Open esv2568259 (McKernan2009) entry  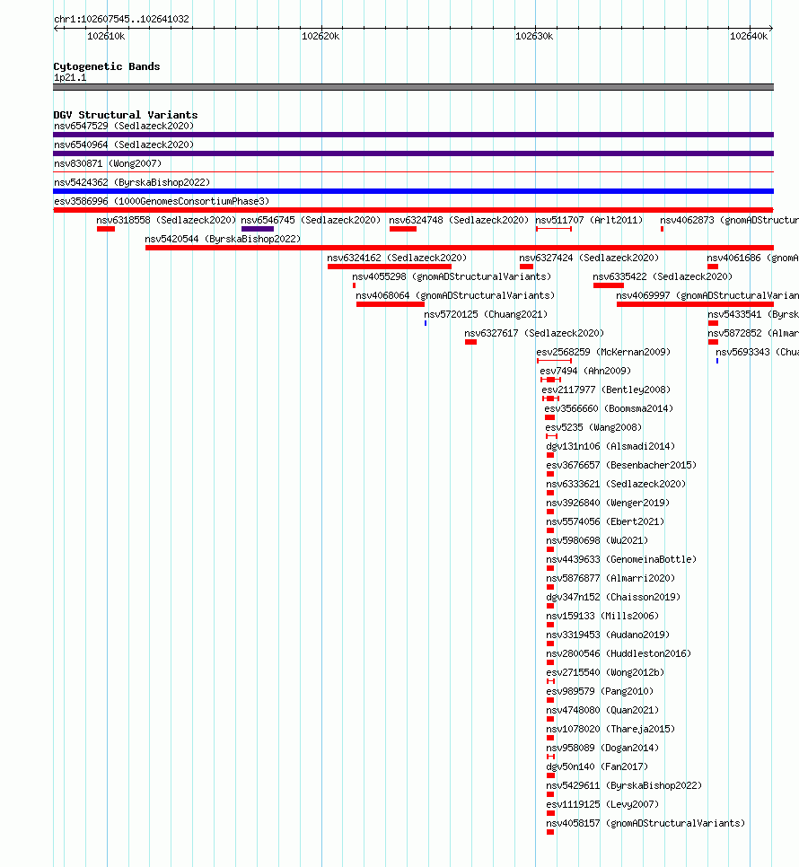(x=603, y=352)
